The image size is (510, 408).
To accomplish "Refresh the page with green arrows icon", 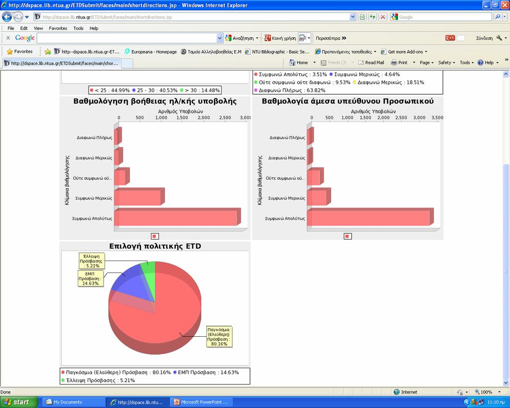I will [373, 17].
